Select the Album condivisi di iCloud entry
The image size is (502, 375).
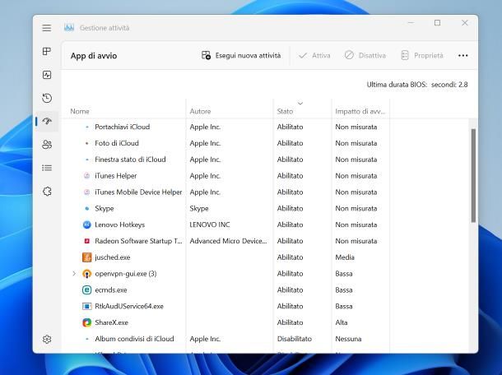click(x=134, y=339)
